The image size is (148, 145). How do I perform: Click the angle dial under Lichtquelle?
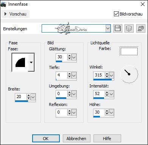point(129,74)
